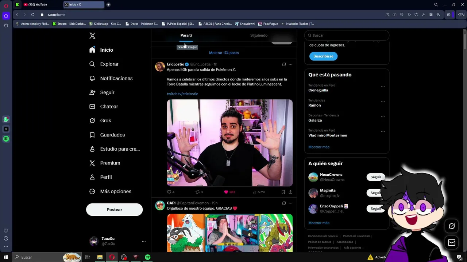Open more options on CAPI's post
This screenshot has width=467, height=262.
(x=290, y=203)
